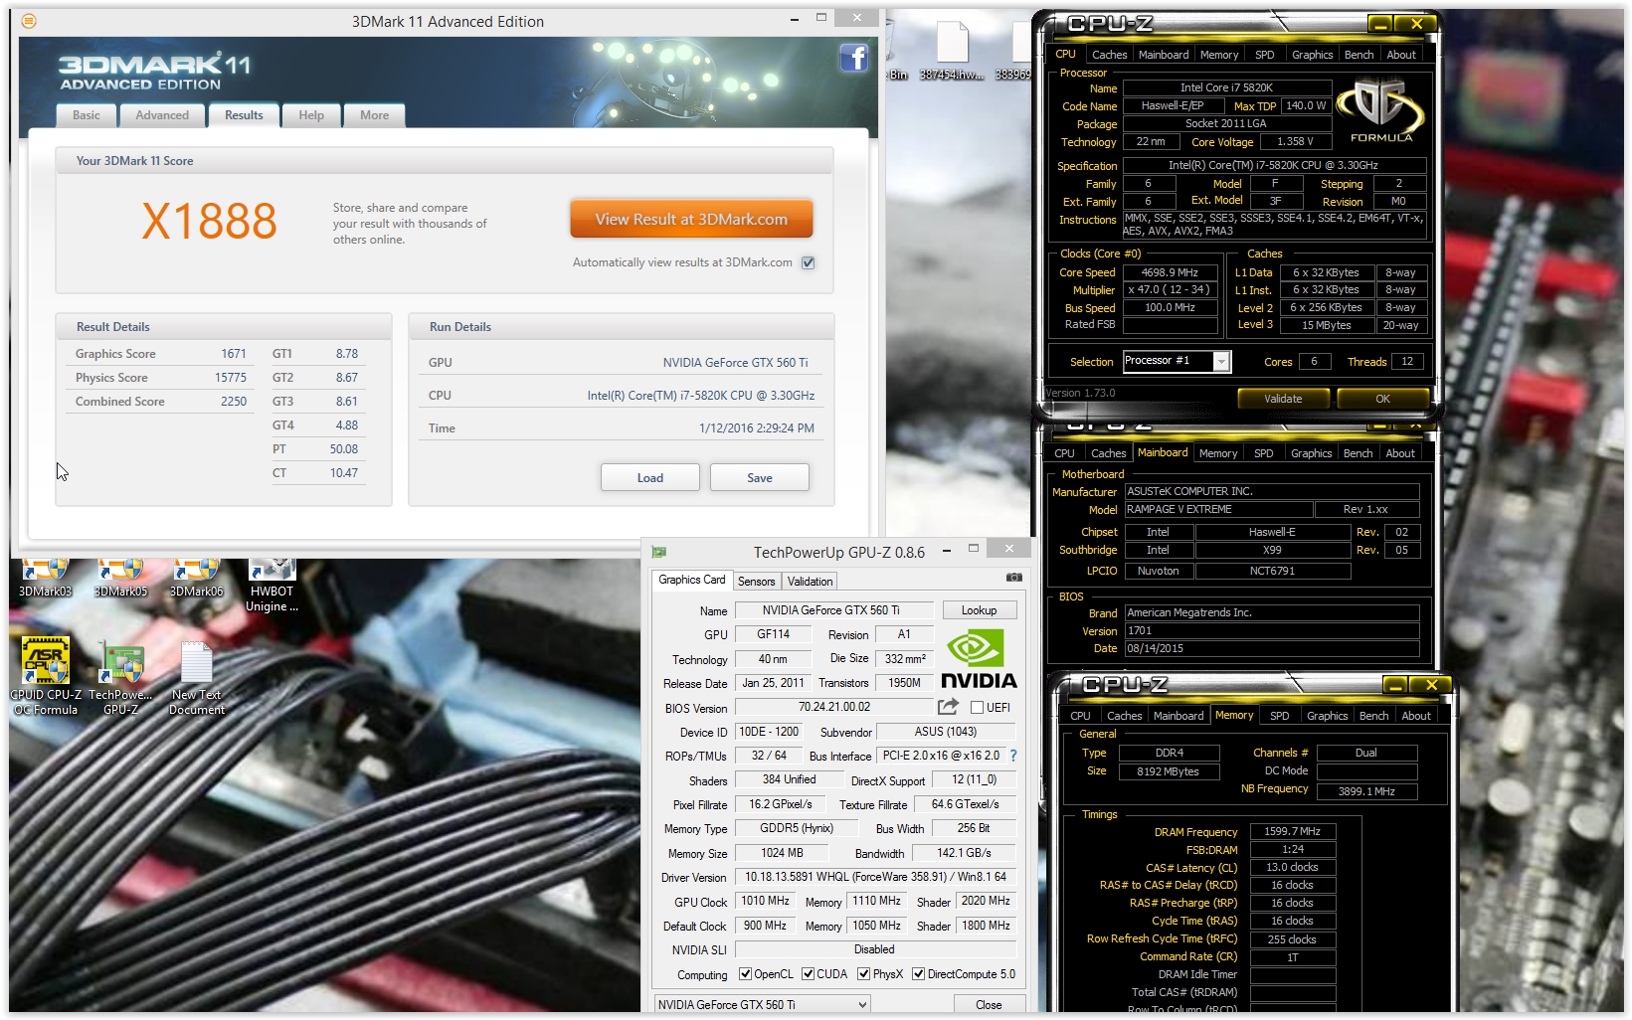Click the OC Formula logo in CPU-Z
The width and height of the screenshot is (1632, 1020).
coord(1381,110)
